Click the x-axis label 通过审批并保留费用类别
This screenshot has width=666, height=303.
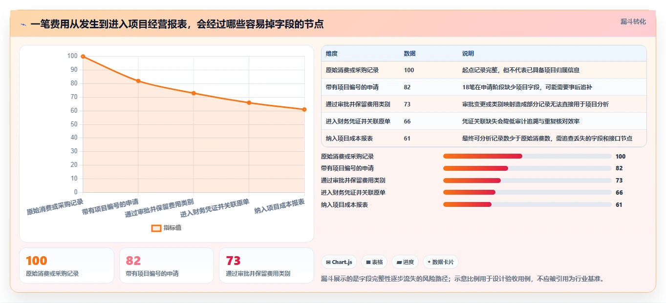pyautogui.click(x=160, y=208)
